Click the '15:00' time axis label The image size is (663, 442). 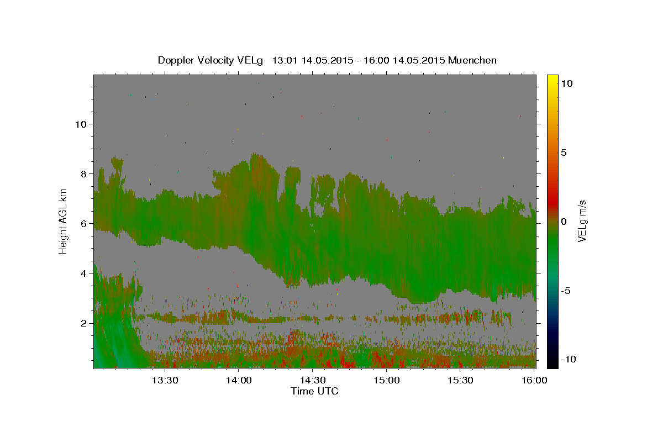click(387, 381)
